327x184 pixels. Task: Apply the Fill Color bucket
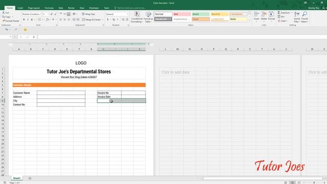point(47,19)
